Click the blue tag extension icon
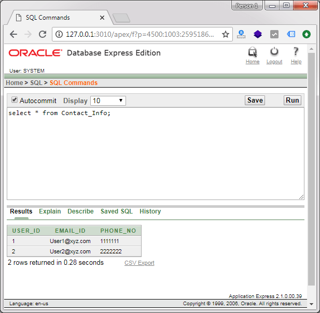The width and height of the screenshot is (320, 313). click(291, 34)
